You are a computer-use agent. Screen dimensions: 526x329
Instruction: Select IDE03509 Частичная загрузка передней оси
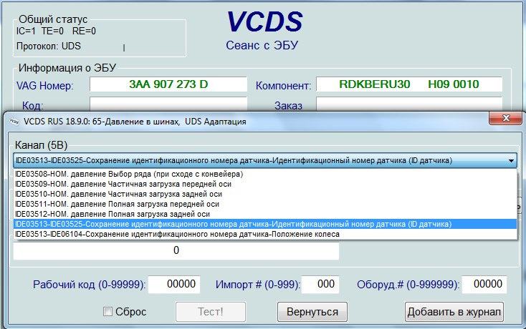click(265, 184)
